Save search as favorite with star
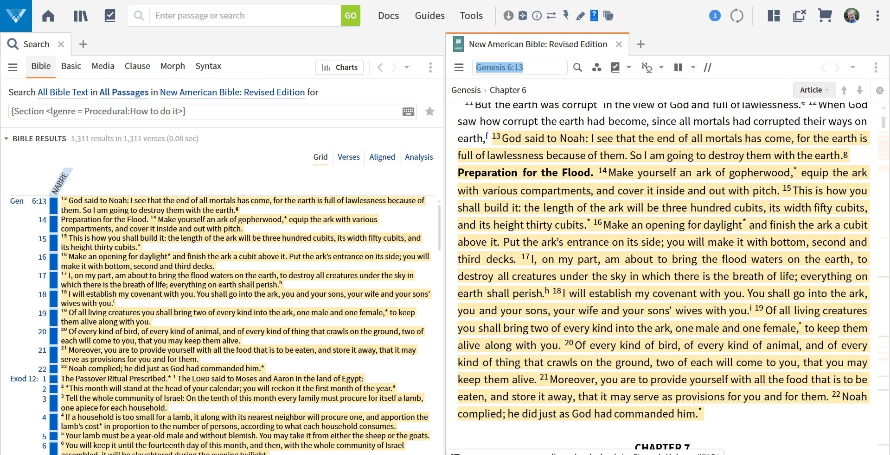890x455 pixels. 430,111
